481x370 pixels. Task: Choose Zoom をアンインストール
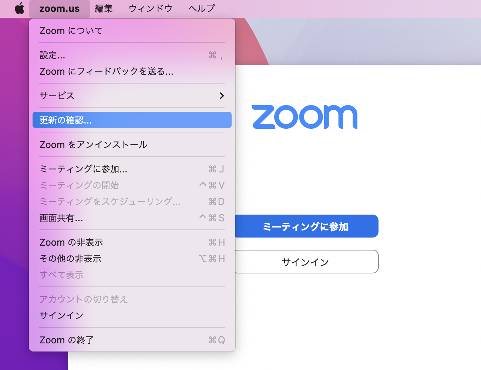point(132,145)
